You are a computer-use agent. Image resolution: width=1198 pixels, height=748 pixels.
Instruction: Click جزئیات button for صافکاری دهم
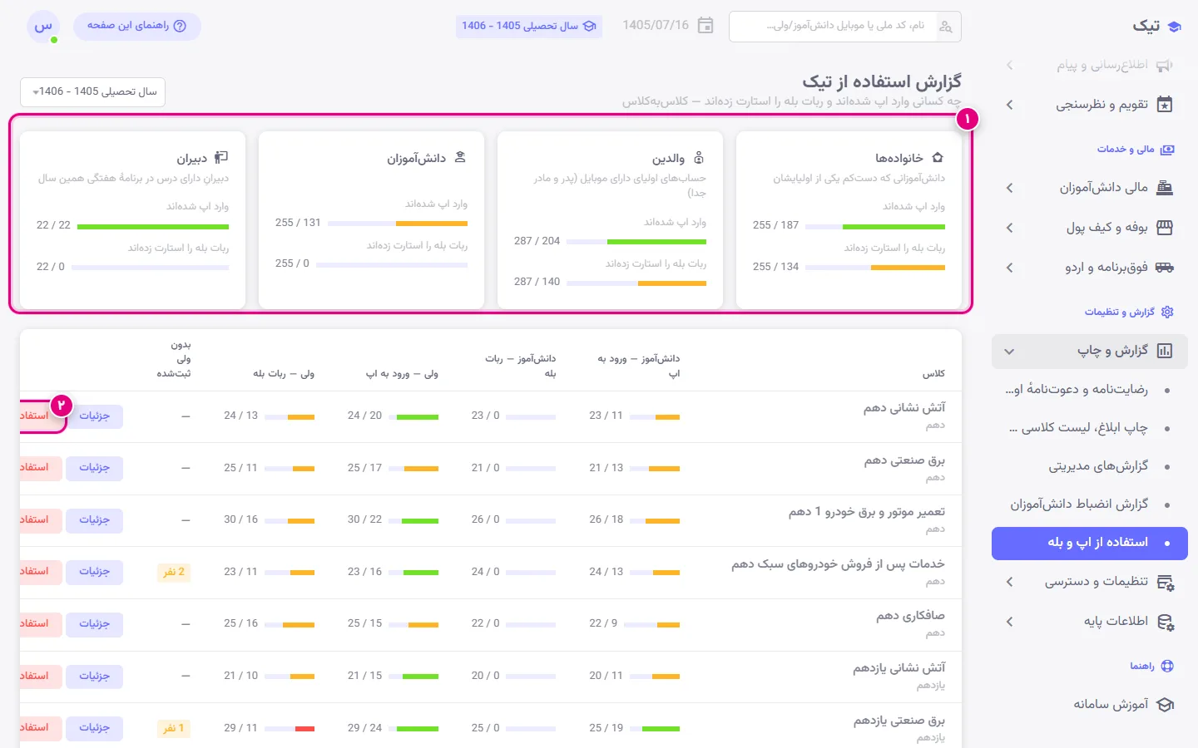point(95,624)
